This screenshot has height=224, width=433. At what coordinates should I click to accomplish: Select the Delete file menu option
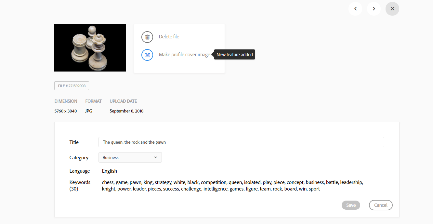(169, 37)
